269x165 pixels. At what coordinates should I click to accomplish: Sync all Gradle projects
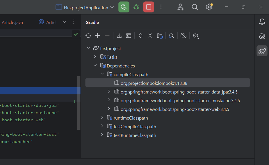point(88,36)
